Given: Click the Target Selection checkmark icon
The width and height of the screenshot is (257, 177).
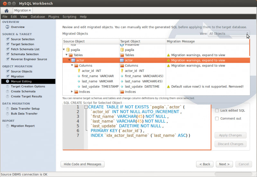Looking at the screenshot, I should click(8, 44).
